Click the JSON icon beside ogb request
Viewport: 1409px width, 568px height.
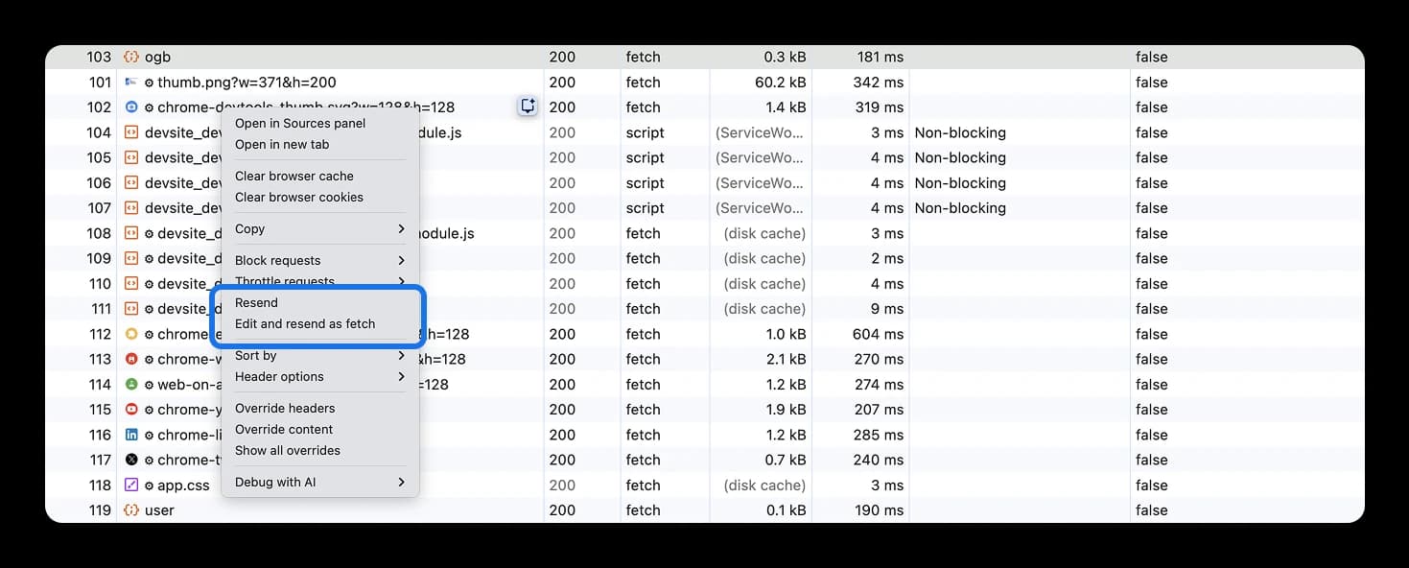click(131, 57)
